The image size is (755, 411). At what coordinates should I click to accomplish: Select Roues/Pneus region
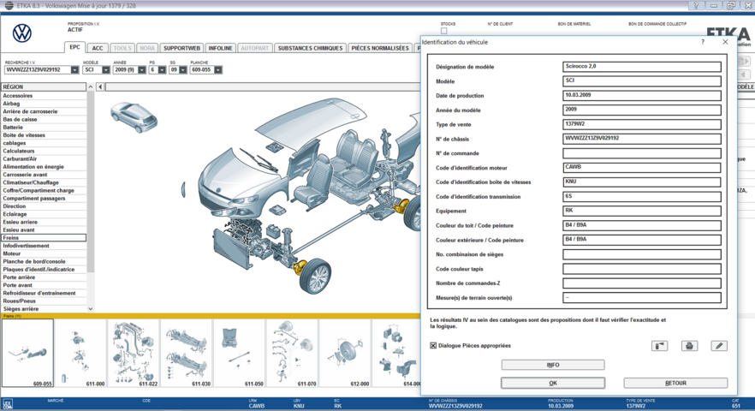point(44,301)
